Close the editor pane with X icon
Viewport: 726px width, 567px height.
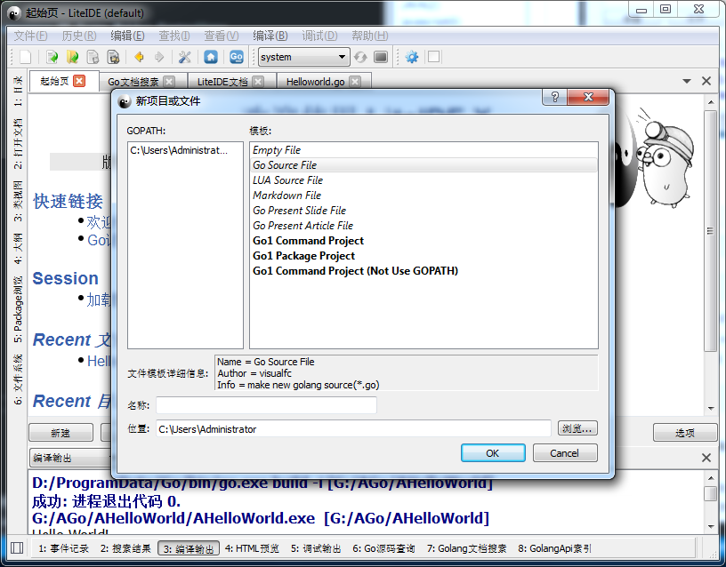click(x=706, y=81)
